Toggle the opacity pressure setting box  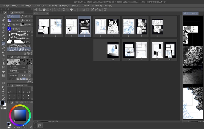pos(29,72)
